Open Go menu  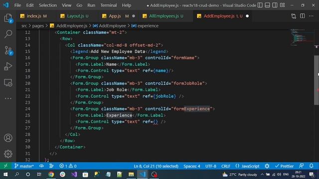(x=79, y=5)
